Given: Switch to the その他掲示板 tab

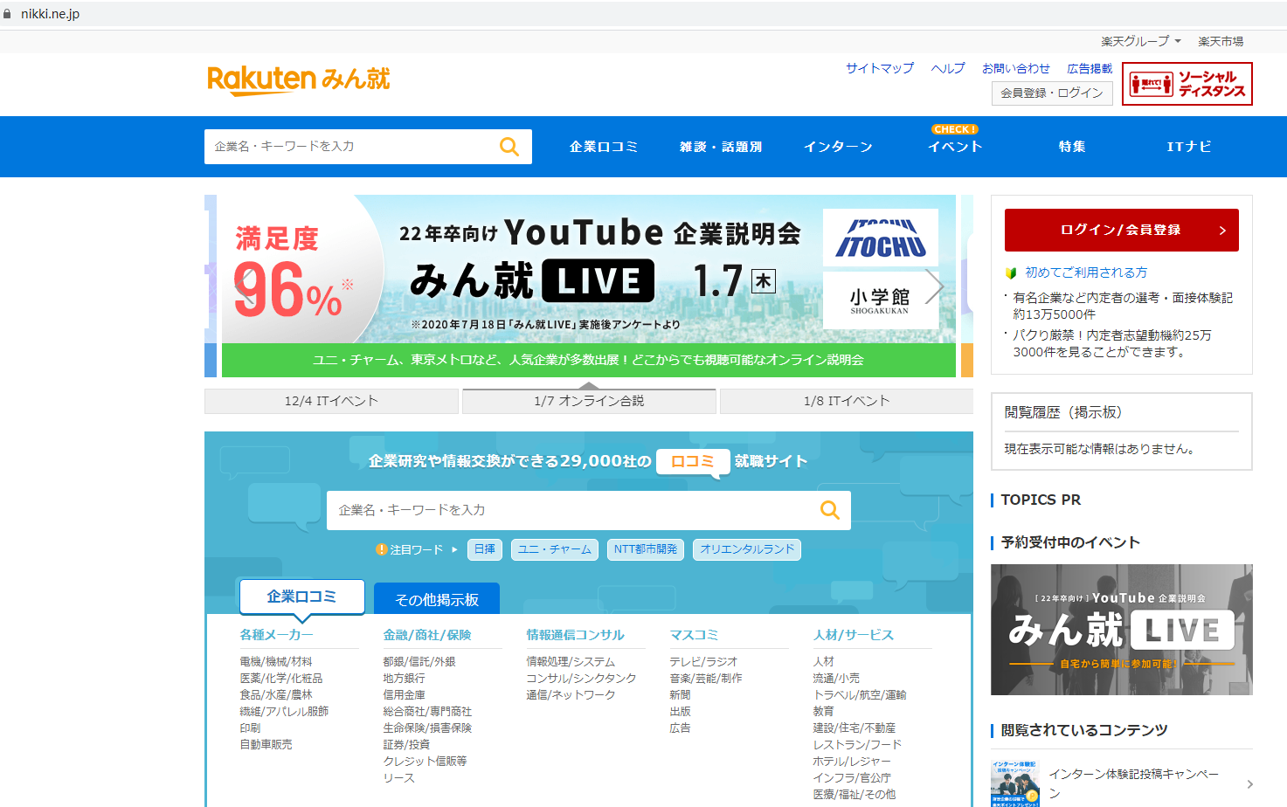Looking at the screenshot, I should click(x=437, y=599).
